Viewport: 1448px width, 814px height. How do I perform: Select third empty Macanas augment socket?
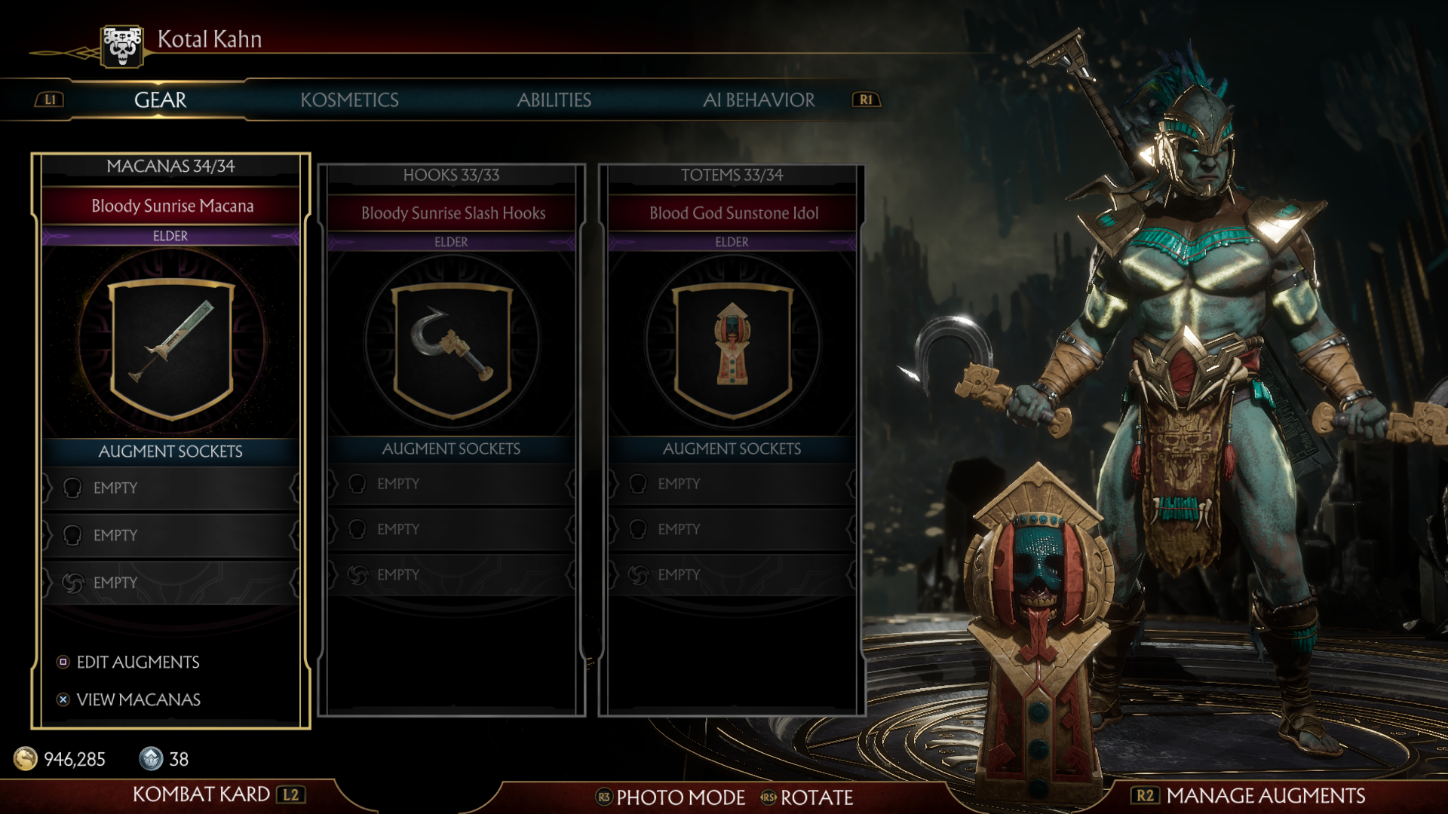coord(170,583)
